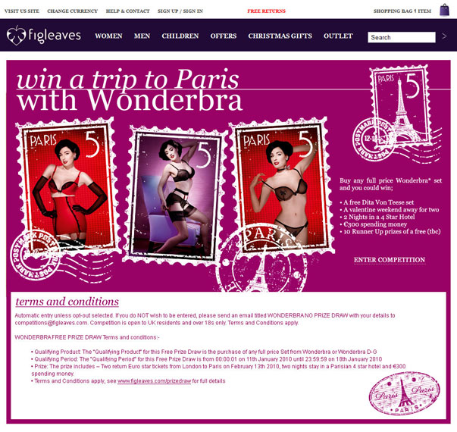The image size is (457, 432).
Task: Open the Women menu
Action: coord(108,36)
